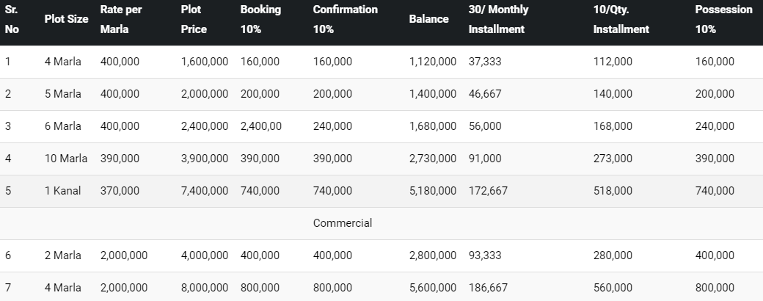The image size is (763, 301).
Task: Select the 8,000,000 plot price cell
Action: pos(204,288)
